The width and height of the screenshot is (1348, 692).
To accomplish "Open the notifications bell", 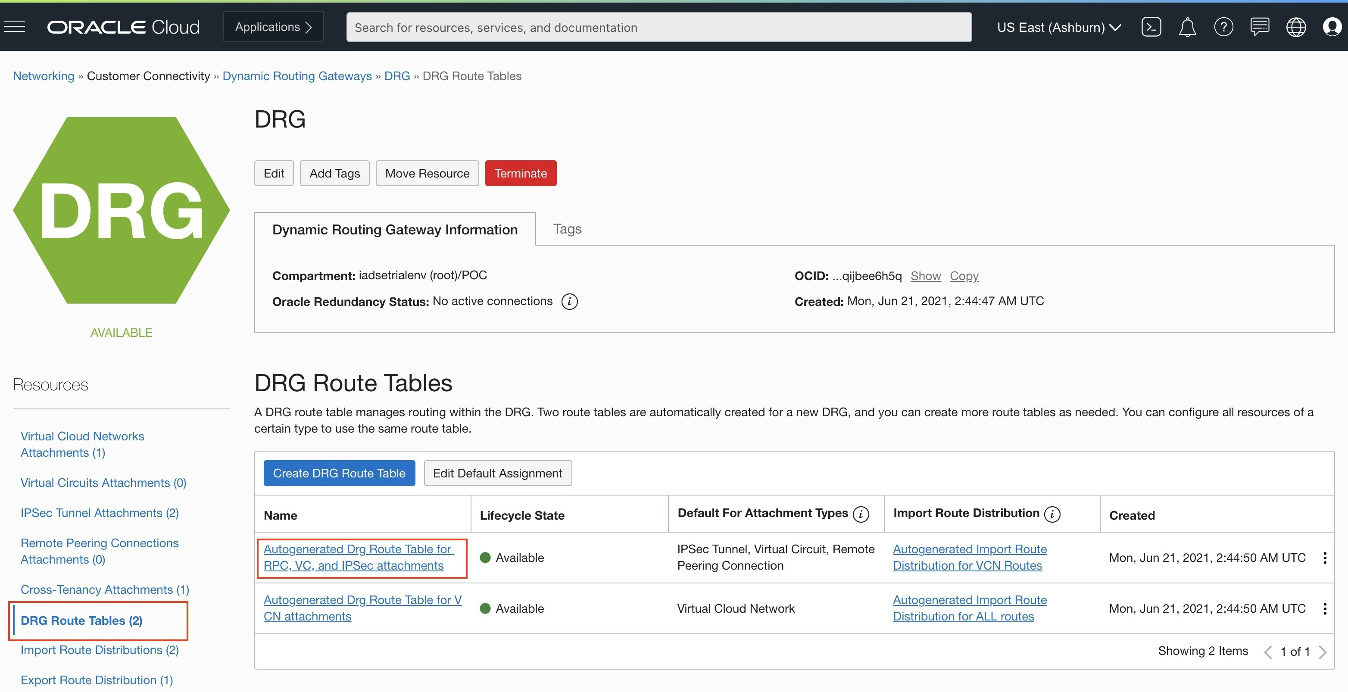I will pyautogui.click(x=1187, y=27).
